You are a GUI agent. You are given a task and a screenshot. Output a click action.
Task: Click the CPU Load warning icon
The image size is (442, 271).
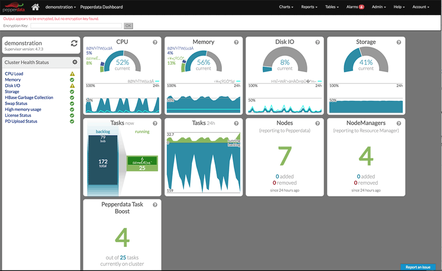point(72,74)
